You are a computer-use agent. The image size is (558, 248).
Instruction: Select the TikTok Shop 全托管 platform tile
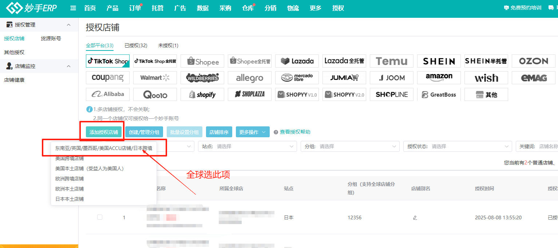155,61
